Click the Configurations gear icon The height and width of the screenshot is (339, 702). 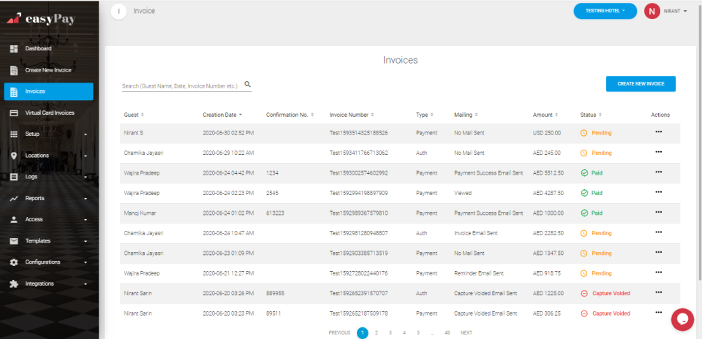(x=14, y=262)
